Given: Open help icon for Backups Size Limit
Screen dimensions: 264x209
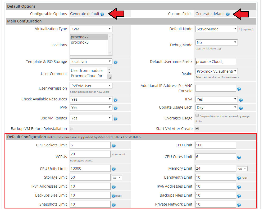Looking at the screenshot, I should [x=114, y=196].
